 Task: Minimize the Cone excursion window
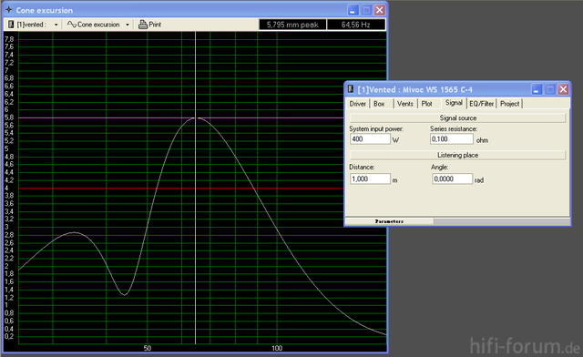click(353, 10)
